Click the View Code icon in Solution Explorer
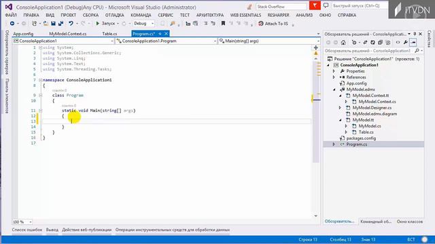The height and width of the screenshot is (244, 435). pyautogui.click(x=398, y=43)
